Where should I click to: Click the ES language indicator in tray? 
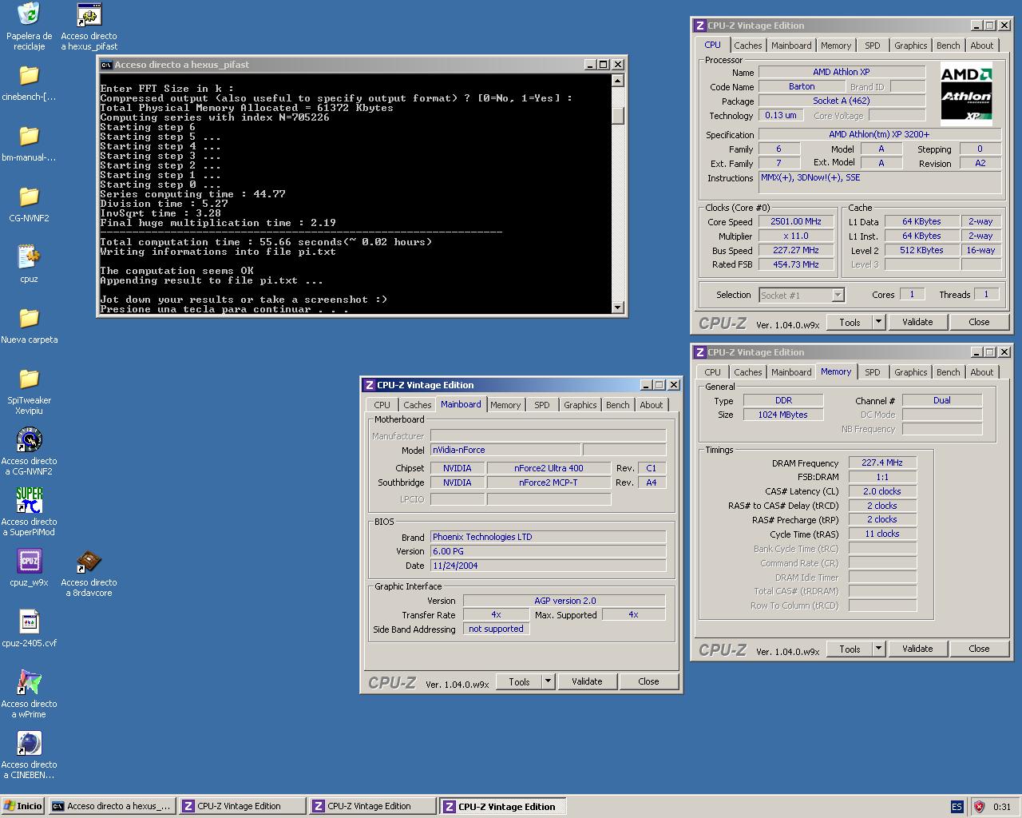pyautogui.click(x=957, y=807)
